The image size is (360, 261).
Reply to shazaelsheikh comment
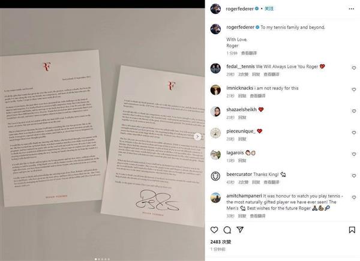click(242, 118)
